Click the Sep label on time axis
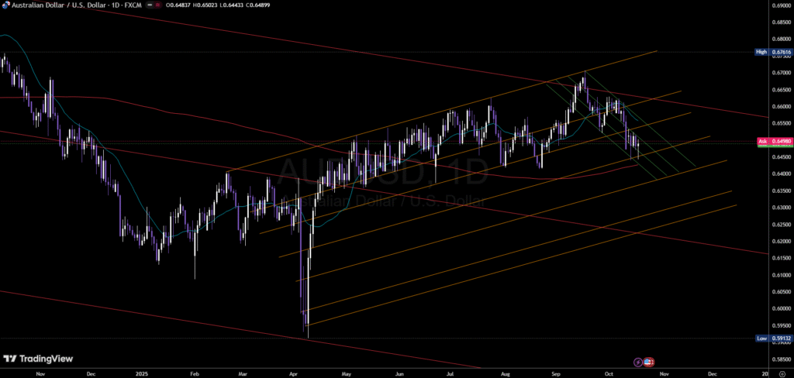794x378 pixels. 556,372
